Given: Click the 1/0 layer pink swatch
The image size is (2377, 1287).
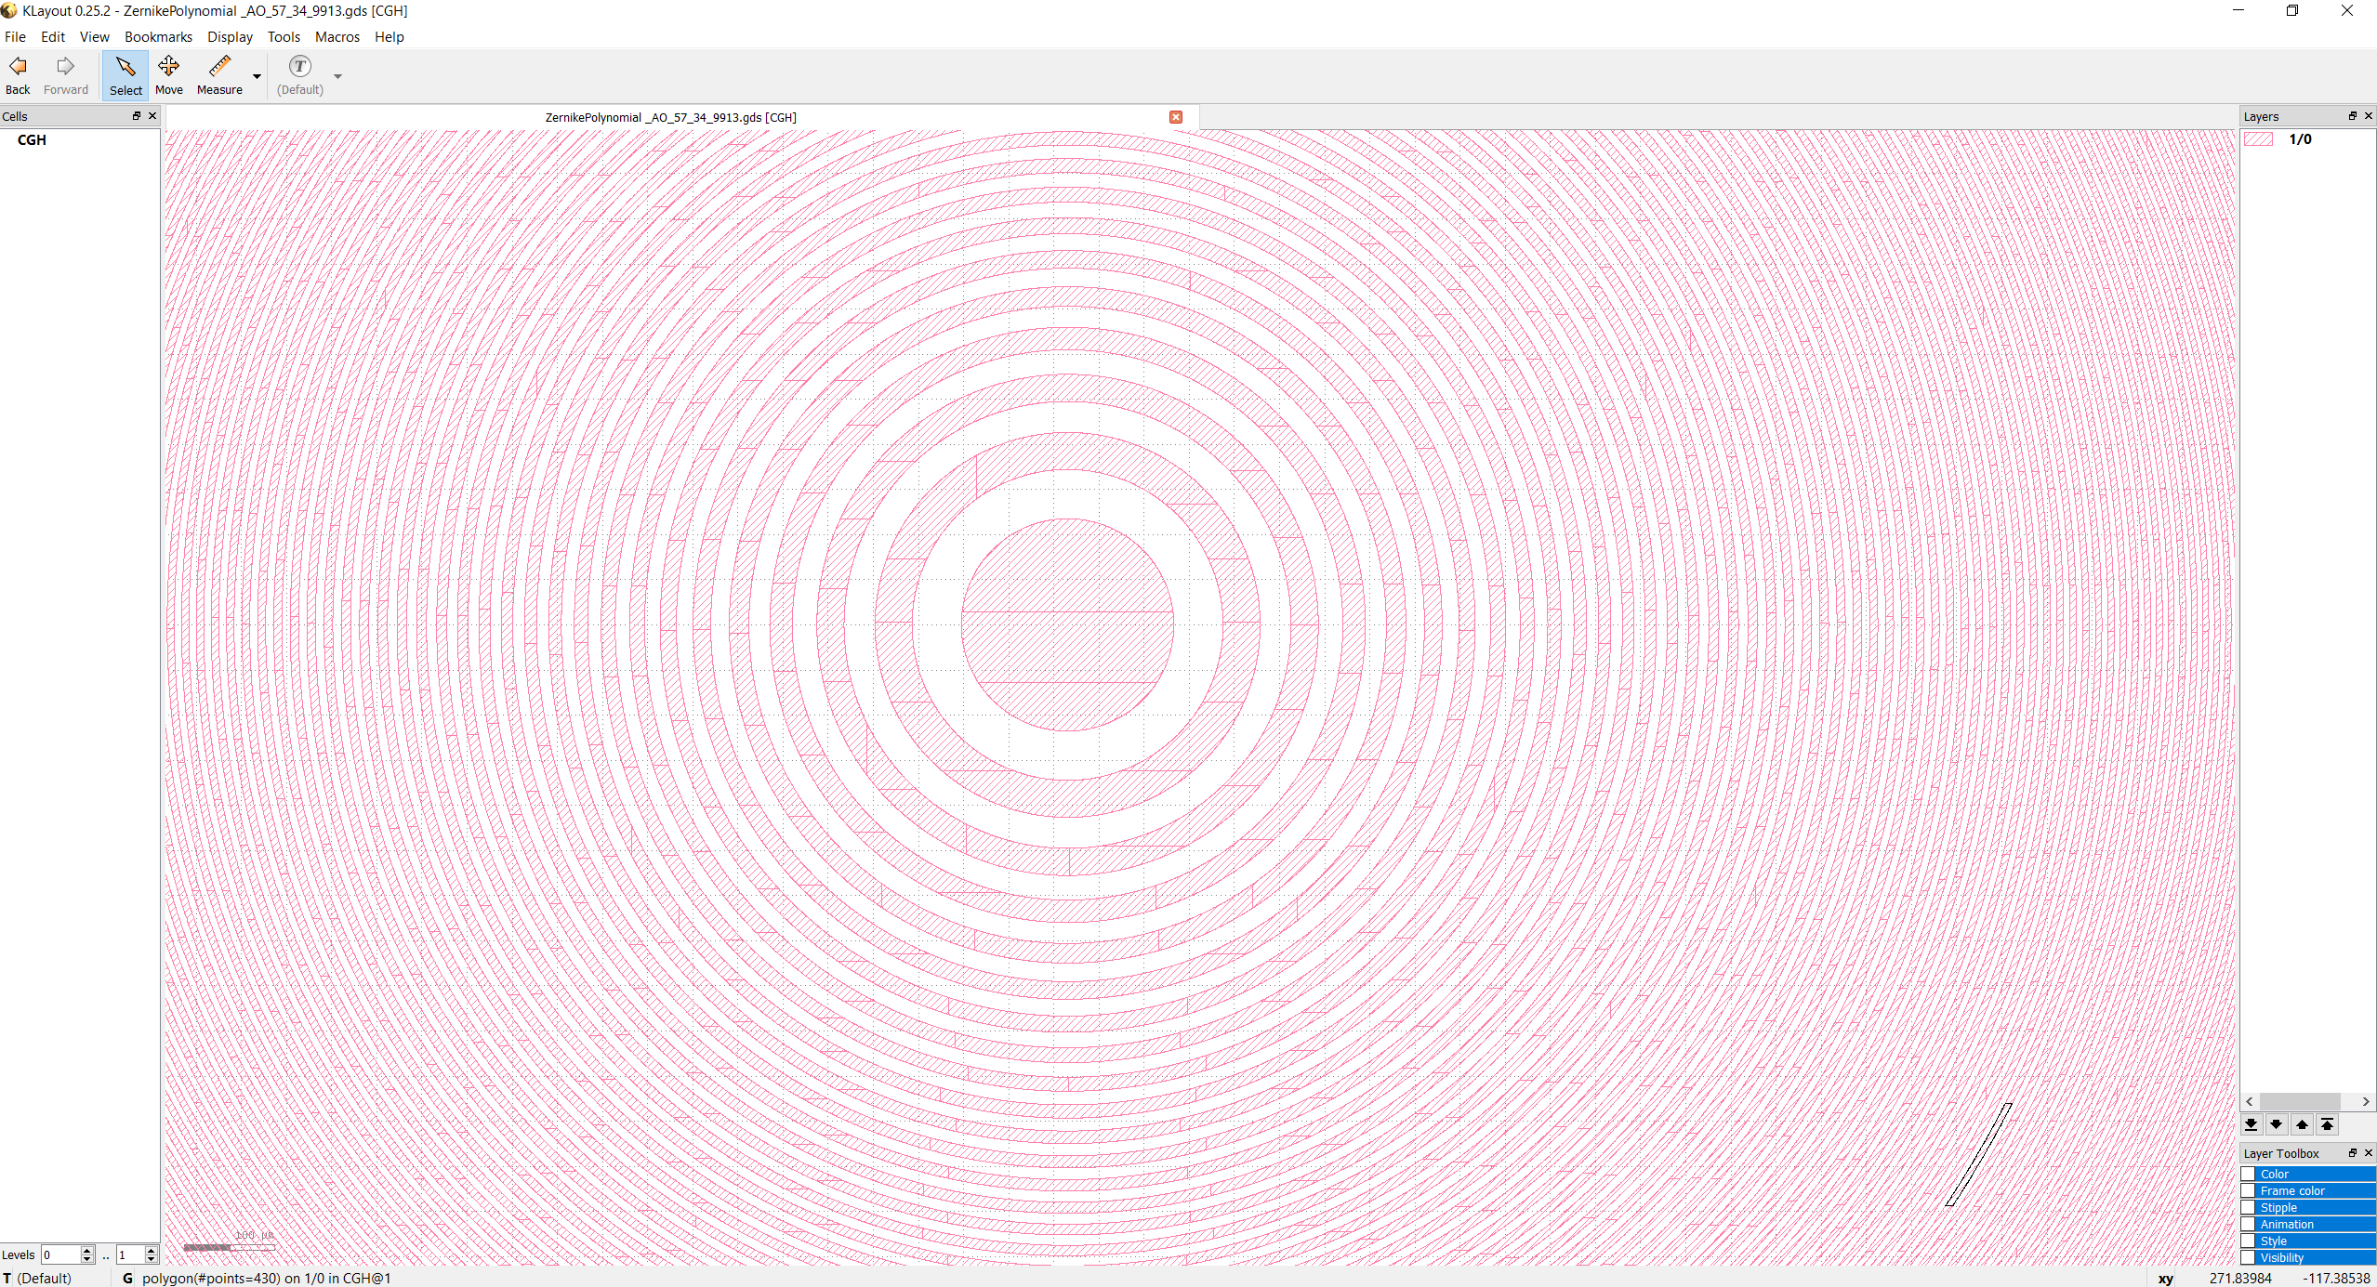Looking at the screenshot, I should point(2258,139).
